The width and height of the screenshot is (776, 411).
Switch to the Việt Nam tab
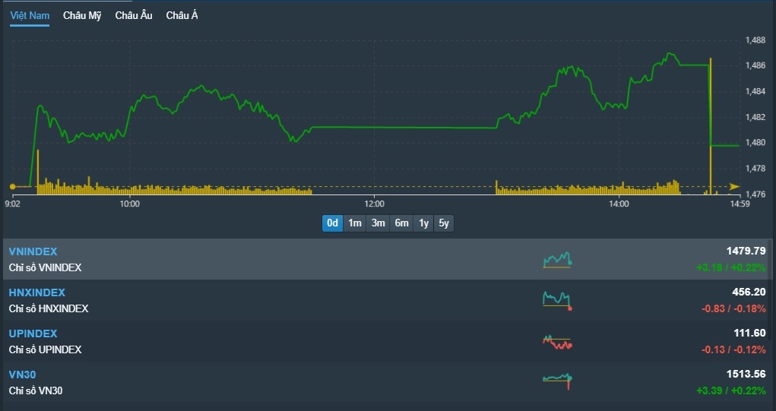click(x=30, y=16)
